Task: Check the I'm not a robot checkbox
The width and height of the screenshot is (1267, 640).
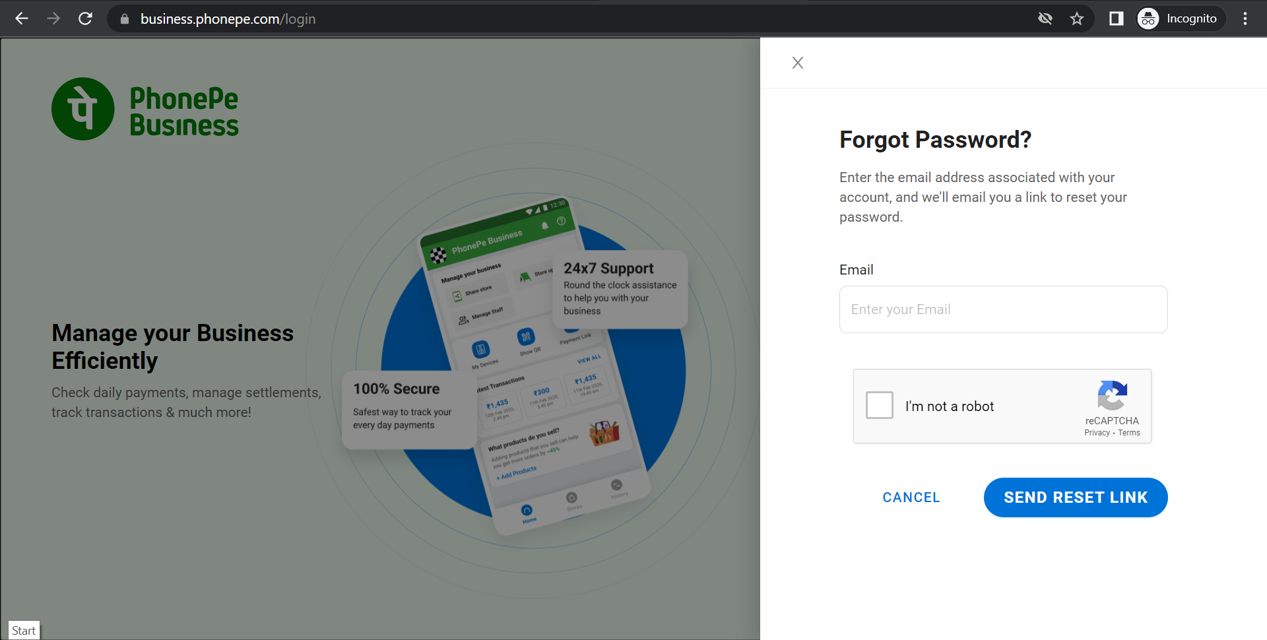Action: pyautogui.click(x=880, y=405)
